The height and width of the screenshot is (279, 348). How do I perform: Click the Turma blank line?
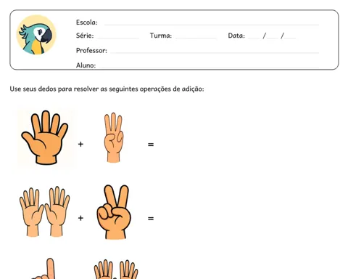coord(196,38)
